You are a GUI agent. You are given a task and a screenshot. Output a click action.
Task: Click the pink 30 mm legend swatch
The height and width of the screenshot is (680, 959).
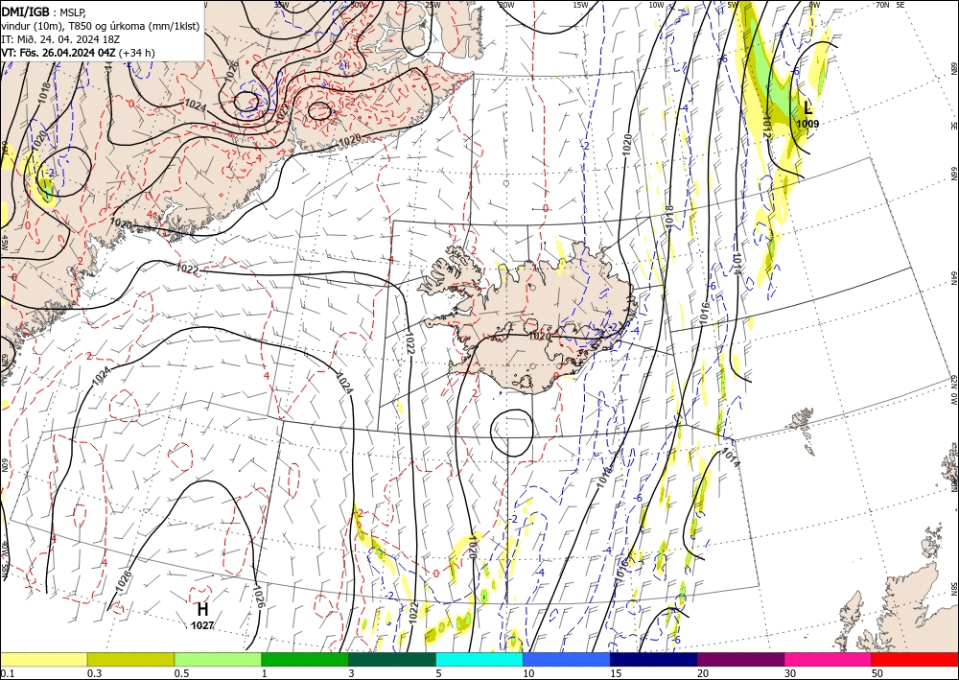[829, 659]
